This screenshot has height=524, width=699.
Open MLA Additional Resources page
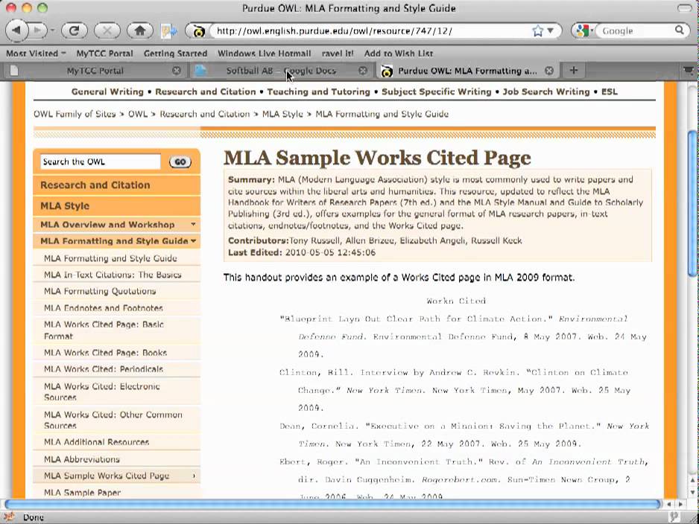click(x=96, y=442)
